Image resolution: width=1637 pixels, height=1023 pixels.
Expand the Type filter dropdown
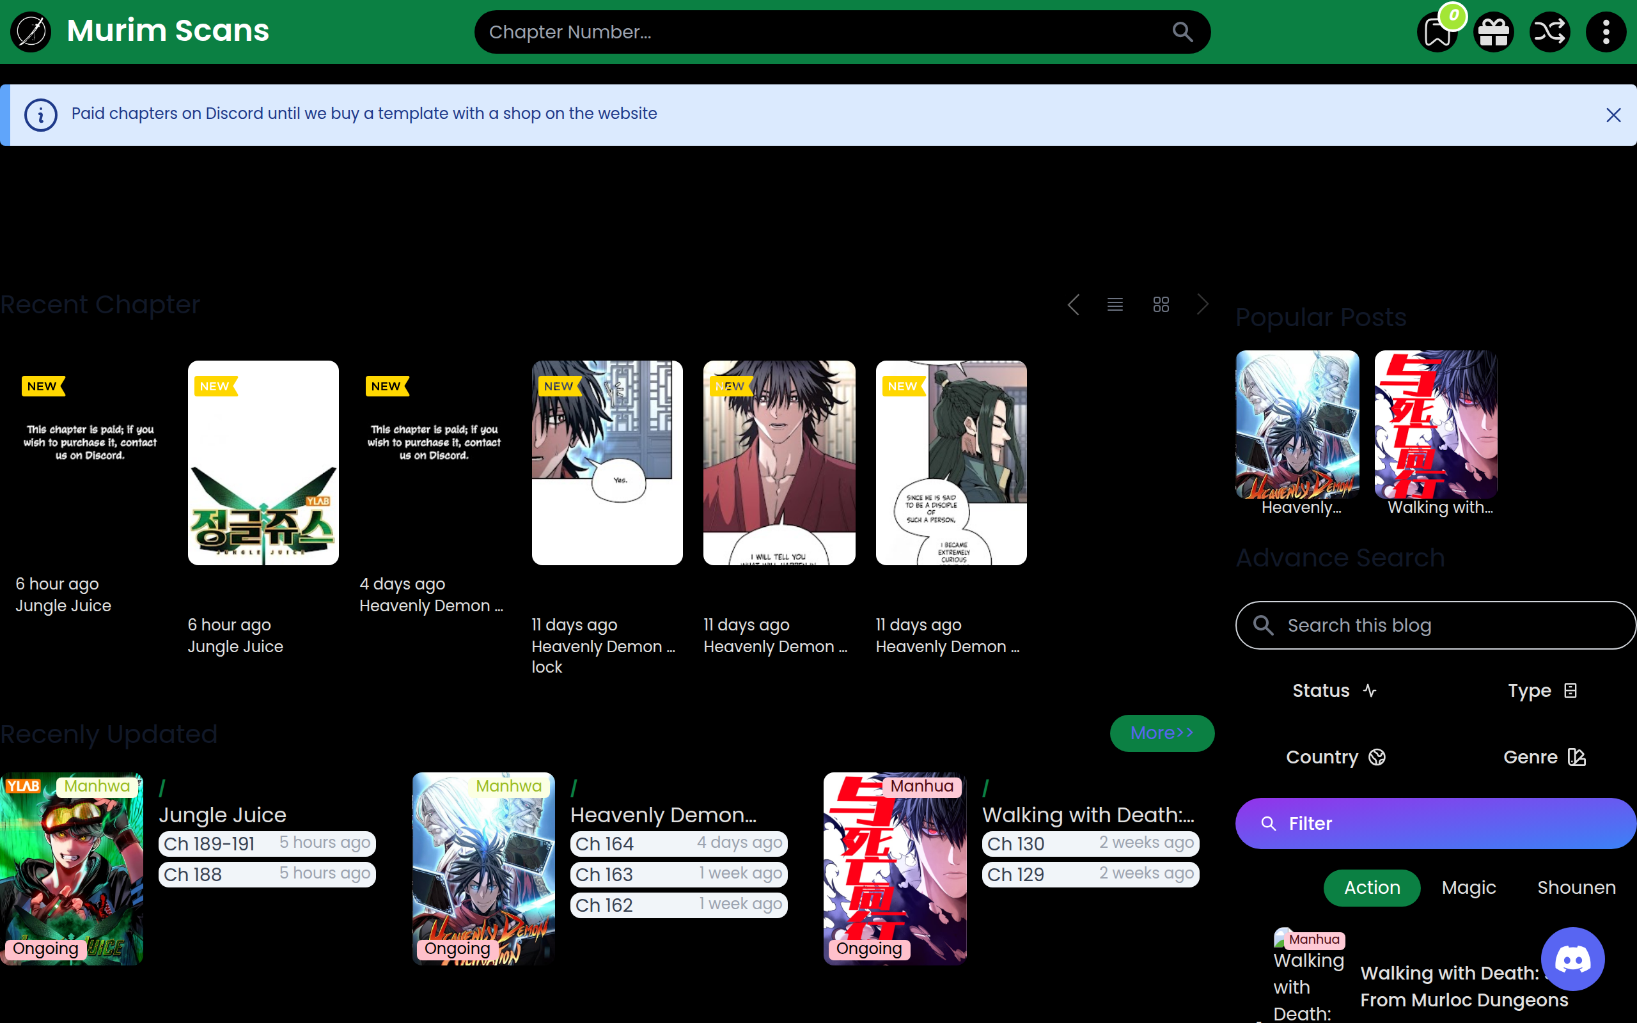(x=1543, y=691)
